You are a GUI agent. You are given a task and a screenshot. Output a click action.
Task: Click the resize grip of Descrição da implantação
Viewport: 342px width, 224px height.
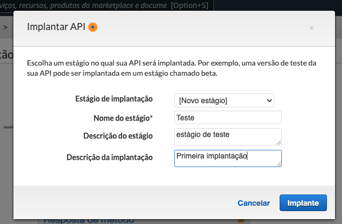click(279, 164)
